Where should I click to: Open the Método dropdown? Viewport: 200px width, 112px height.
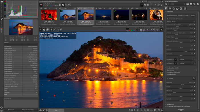[x=183, y=22]
